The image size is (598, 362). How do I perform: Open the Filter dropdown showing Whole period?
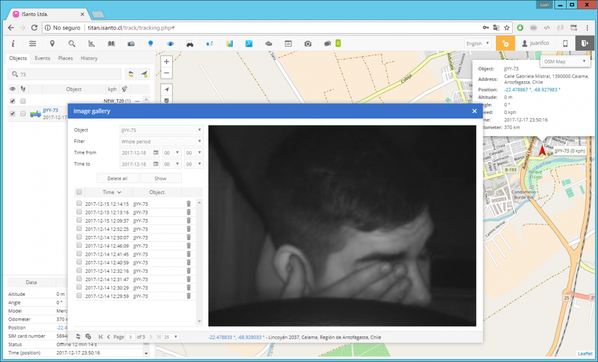point(161,141)
